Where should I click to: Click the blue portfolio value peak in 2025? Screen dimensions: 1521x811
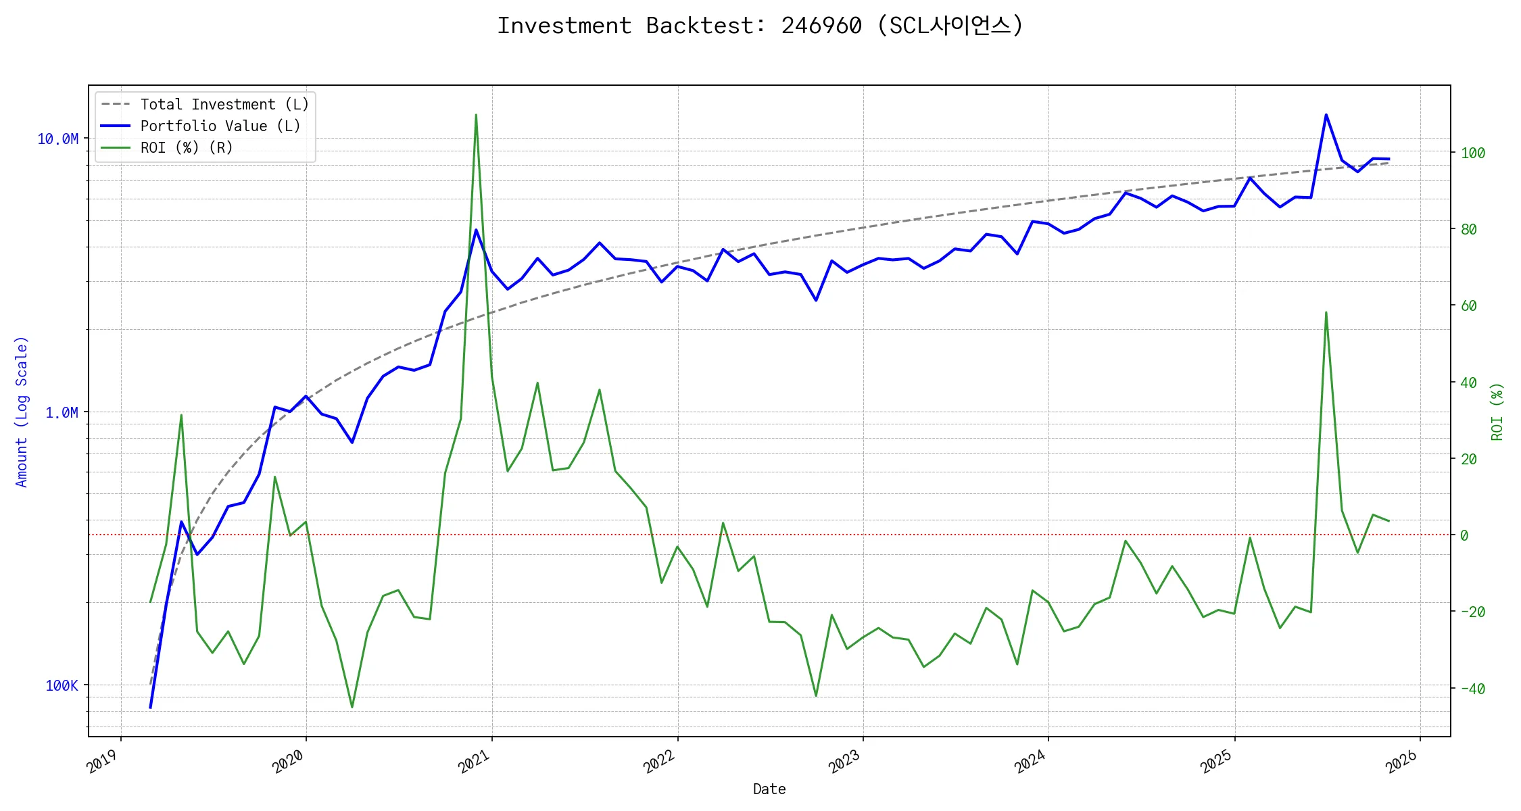pos(1326,115)
